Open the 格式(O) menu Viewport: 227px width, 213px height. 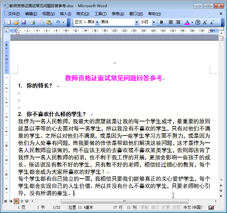click(83, 14)
